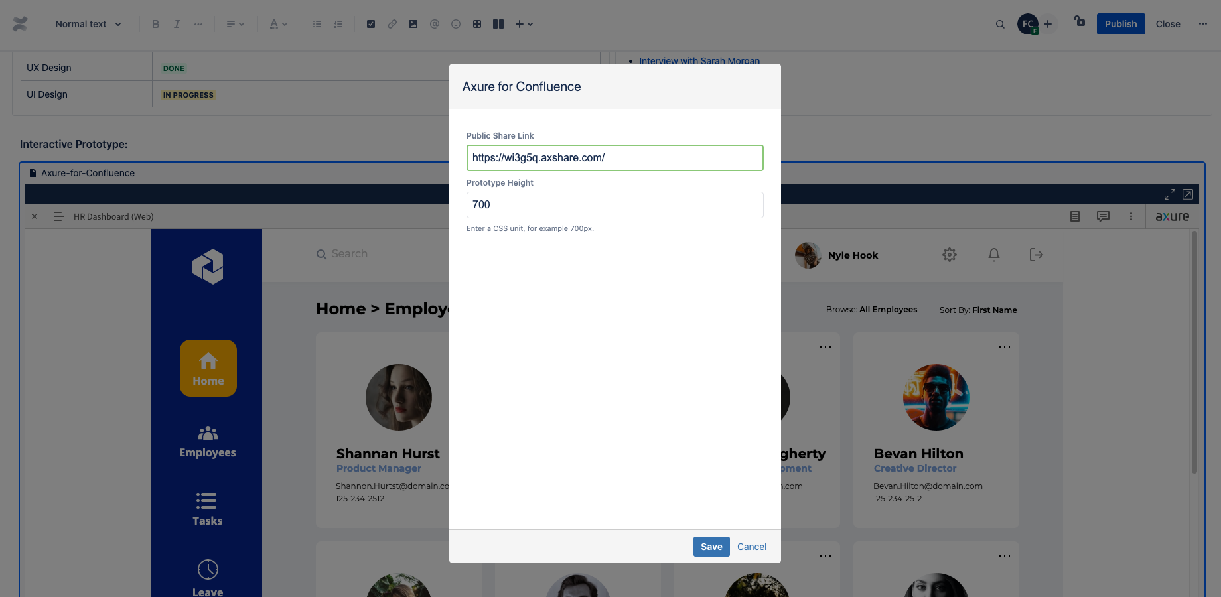
Task: Insert a hyperlink
Action: (392, 24)
